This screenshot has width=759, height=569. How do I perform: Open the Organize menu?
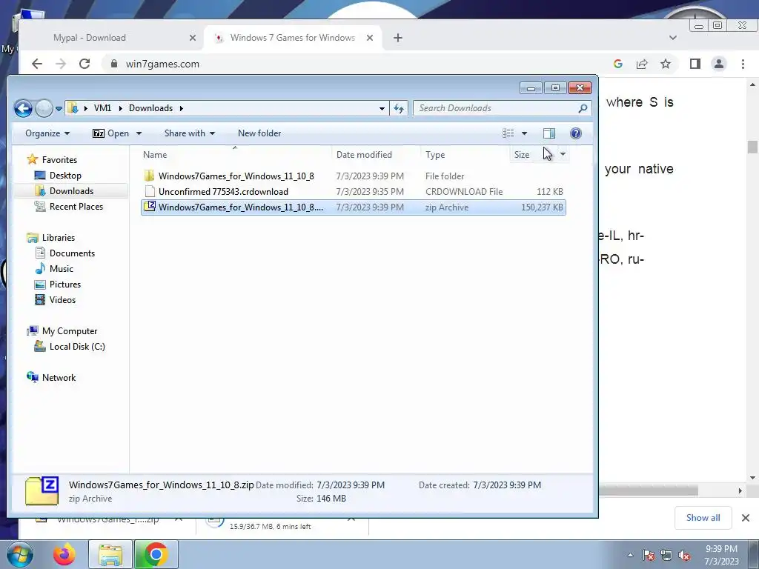pos(47,133)
